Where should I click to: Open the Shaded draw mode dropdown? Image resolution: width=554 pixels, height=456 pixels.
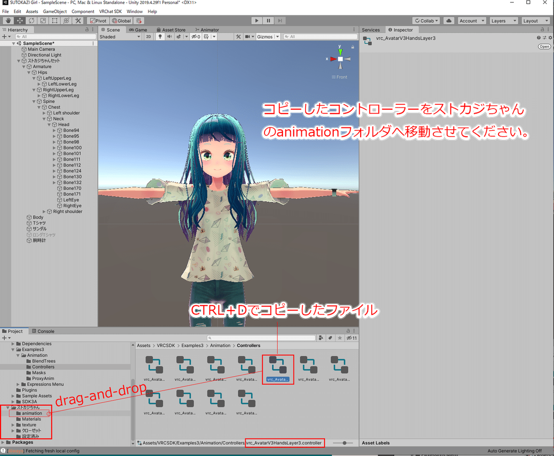click(x=120, y=36)
